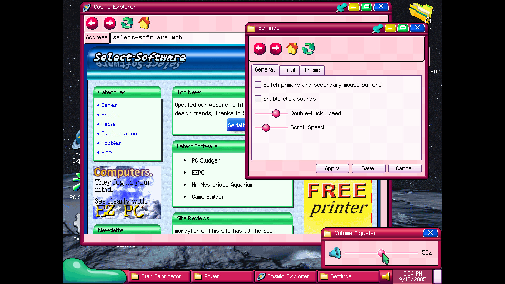Switch to the Theme tab

(x=312, y=70)
